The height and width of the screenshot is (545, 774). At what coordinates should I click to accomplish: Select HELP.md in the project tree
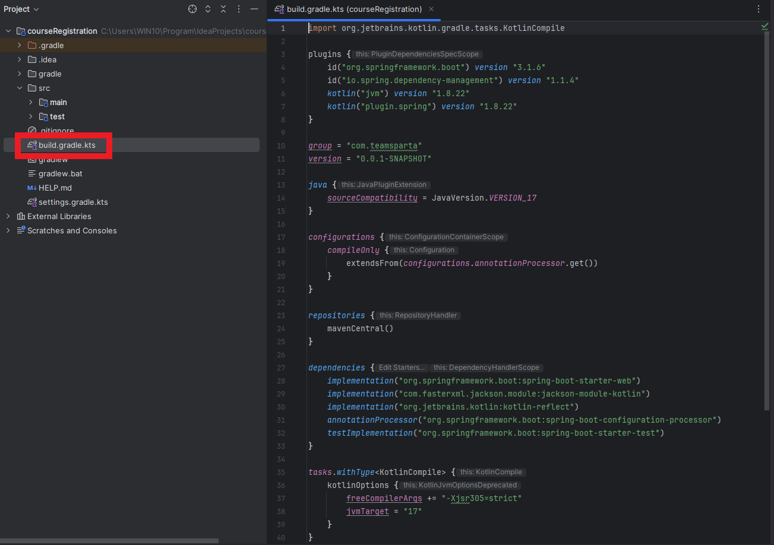tap(55, 188)
